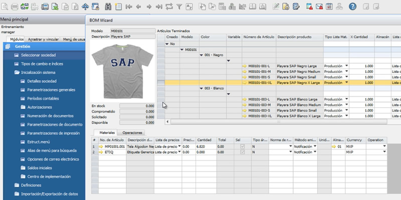
Task: Click the SAP t-shirt product image
Action: point(122,67)
